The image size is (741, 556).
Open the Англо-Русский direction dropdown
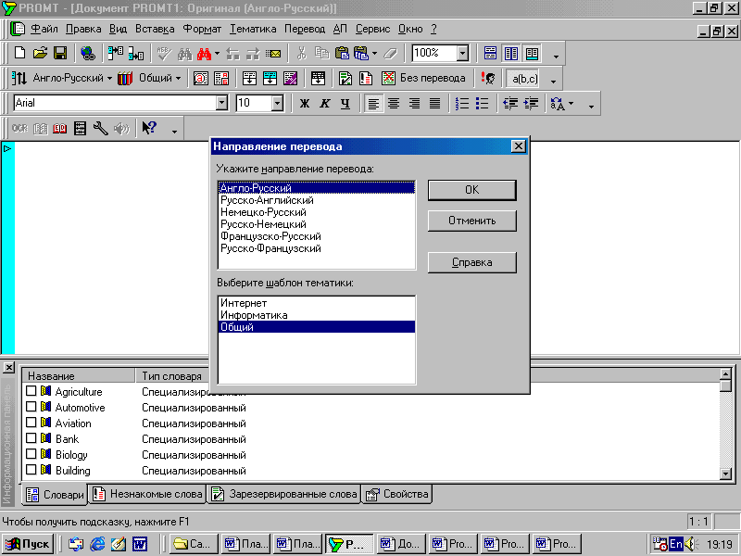[109, 79]
